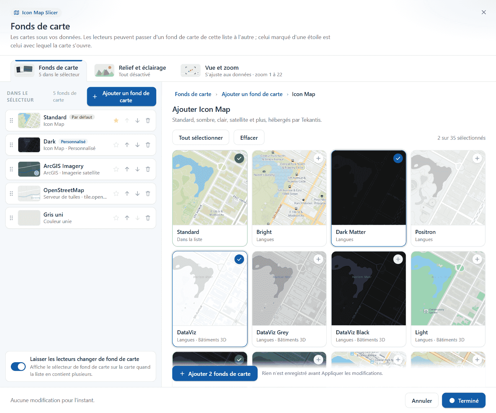Click the Terminé button
This screenshot has height=413, width=496.
464,401
